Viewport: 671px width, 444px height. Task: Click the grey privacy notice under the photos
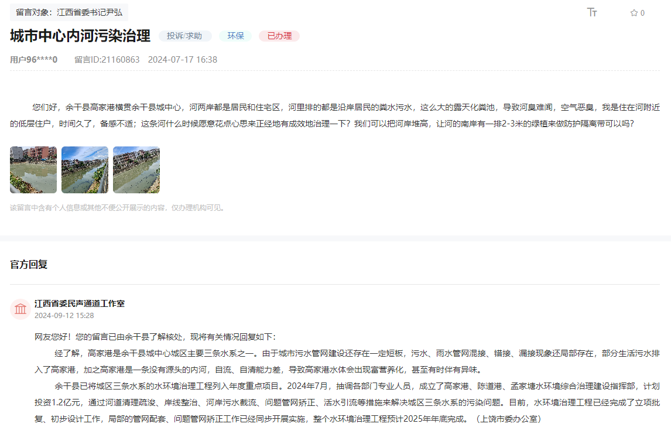(117, 207)
